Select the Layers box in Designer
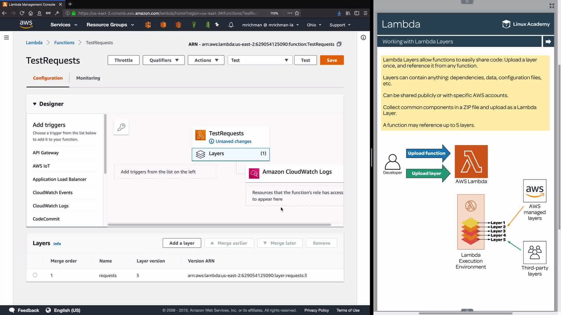This screenshot has width=561, height=315. tap(231, 154)
